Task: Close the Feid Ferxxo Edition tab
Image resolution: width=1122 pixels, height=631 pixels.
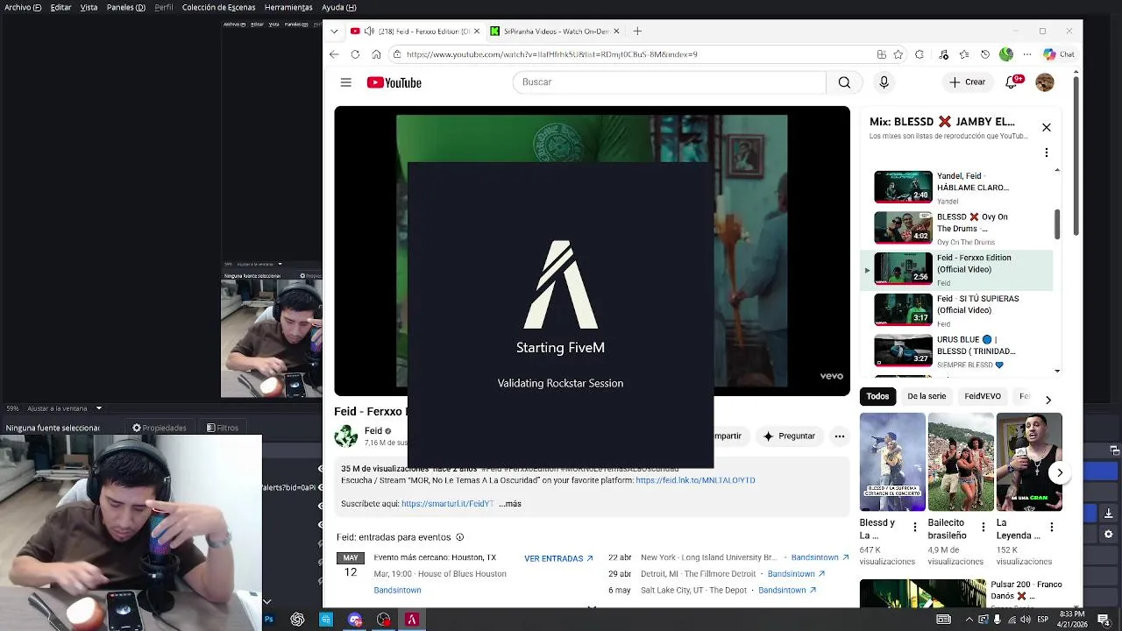Action: pos(476,32)
